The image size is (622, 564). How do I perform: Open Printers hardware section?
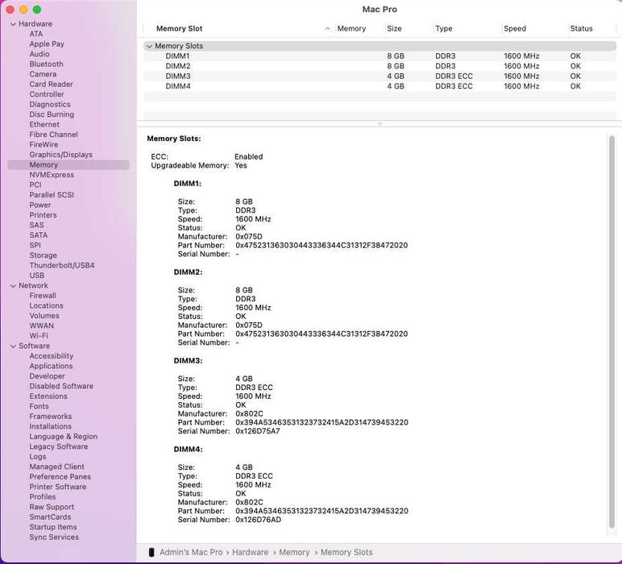[43, 215]
